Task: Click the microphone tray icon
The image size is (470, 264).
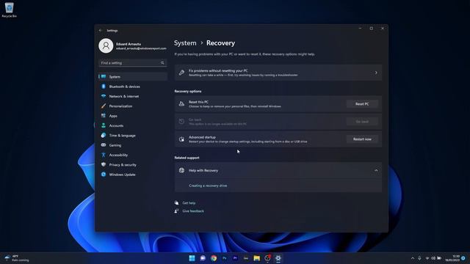Action: (x=419, y=258)
